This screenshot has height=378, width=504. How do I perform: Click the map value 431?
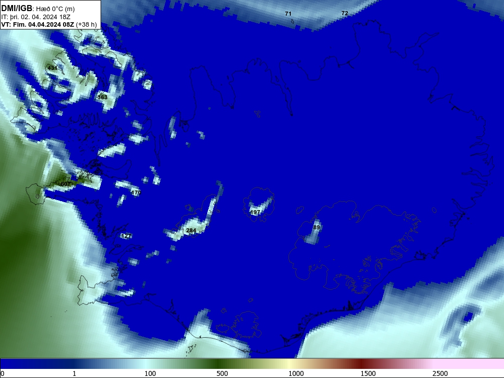(52, 68)
